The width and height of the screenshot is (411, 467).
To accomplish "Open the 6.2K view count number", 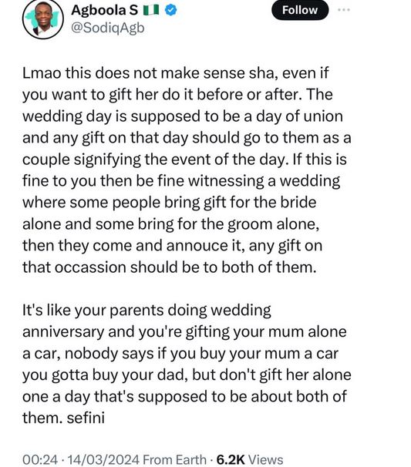I will (x=231, y=459).
